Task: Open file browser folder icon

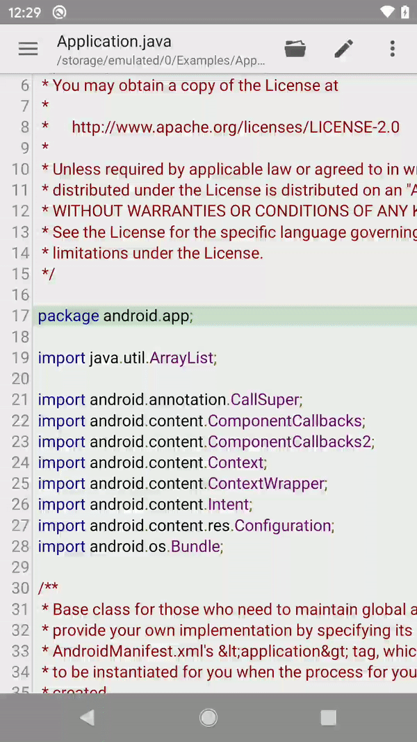Action: click(295, 49)
